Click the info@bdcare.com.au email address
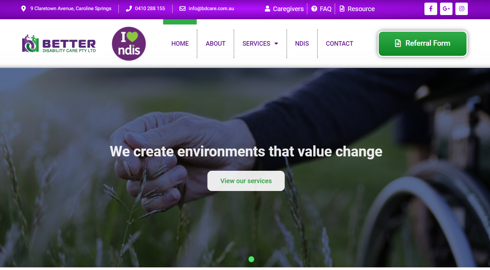This screenshot has height=270, width=490. 211,8
